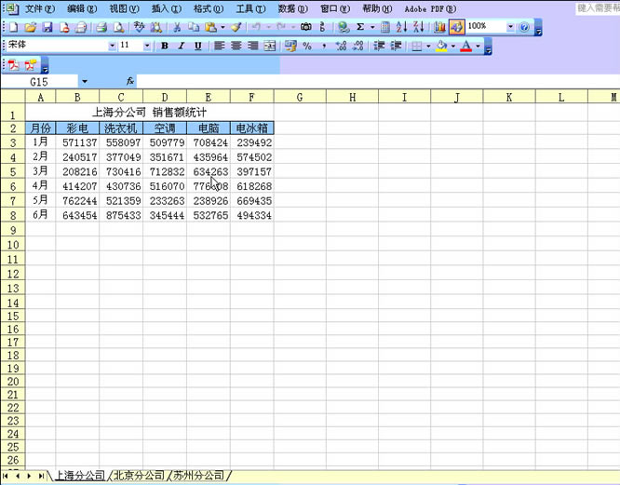
Task: Toggle the highlighted Drawing toolbar button
Action: 456,27
